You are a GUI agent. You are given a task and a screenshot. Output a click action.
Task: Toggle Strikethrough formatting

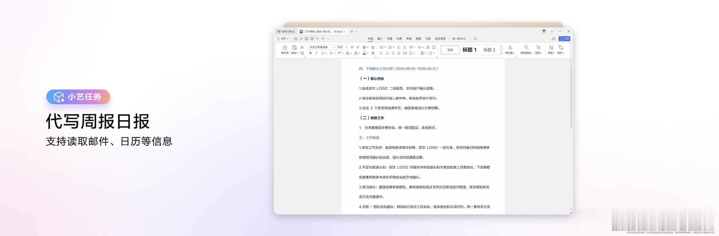point(331,53)
